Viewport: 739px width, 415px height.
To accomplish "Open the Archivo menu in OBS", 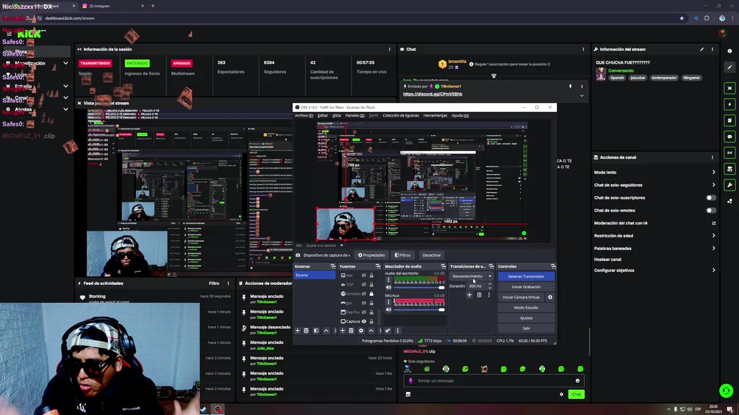I will (x=304, y=115).
